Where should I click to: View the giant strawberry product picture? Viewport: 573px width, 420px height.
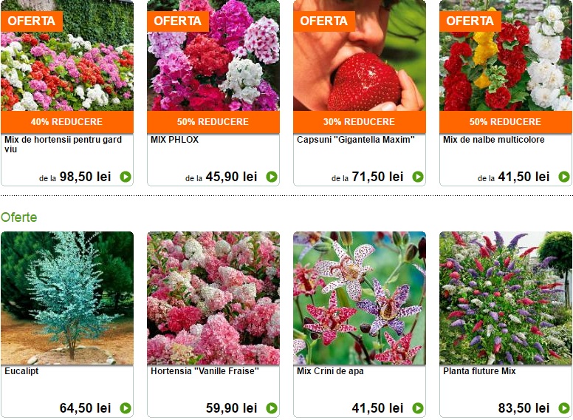click(360, 55)
